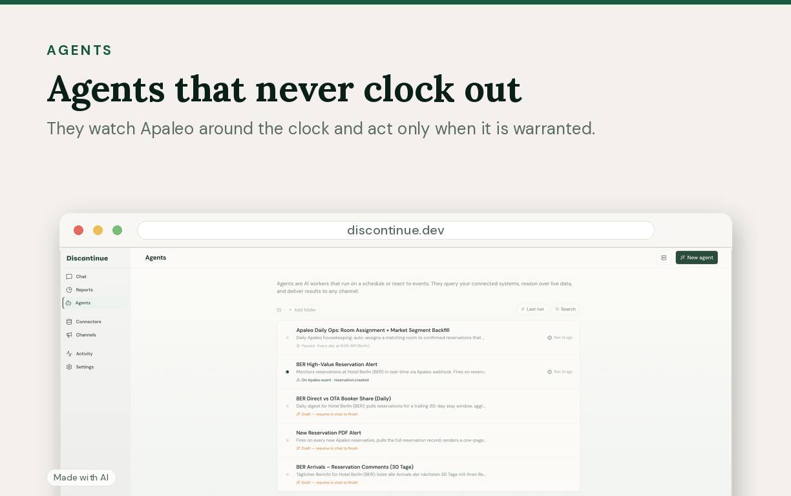Viewport: 791px width, 496px height.
Task: Click the red window close dot
Action: [x=79, y=231]
